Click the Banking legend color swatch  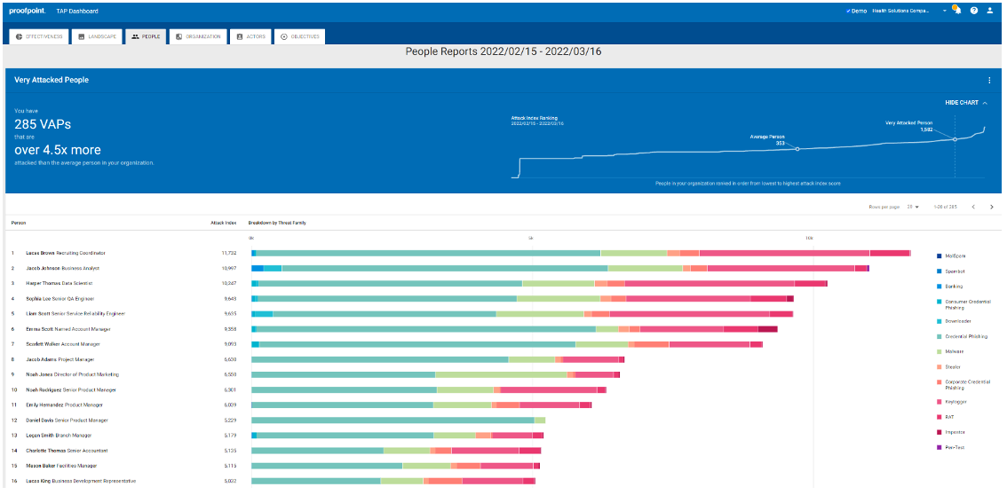[939, 287]
